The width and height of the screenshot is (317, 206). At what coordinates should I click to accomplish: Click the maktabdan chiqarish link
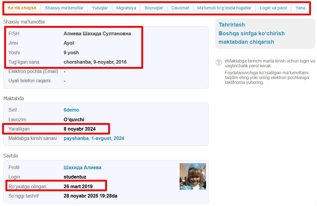click(246, 42)
